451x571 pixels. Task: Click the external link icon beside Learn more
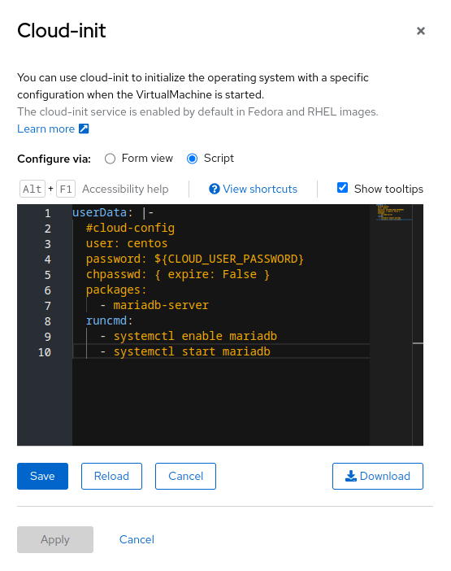(x=84, y=129)
